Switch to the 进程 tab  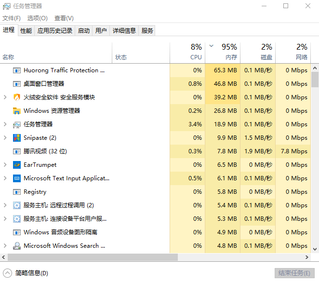coord(9,30)
